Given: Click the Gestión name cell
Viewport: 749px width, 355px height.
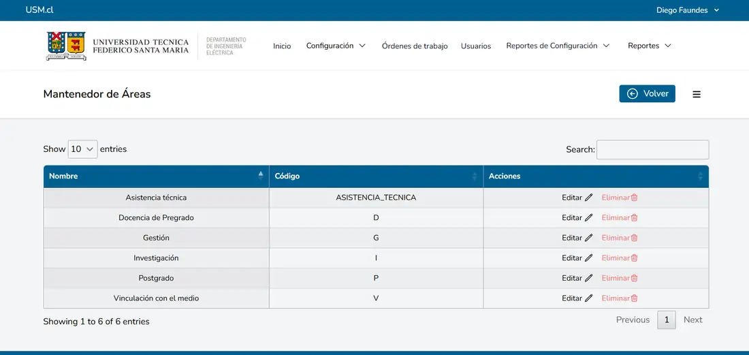Looking at the screenshot, I should (156, 238).
